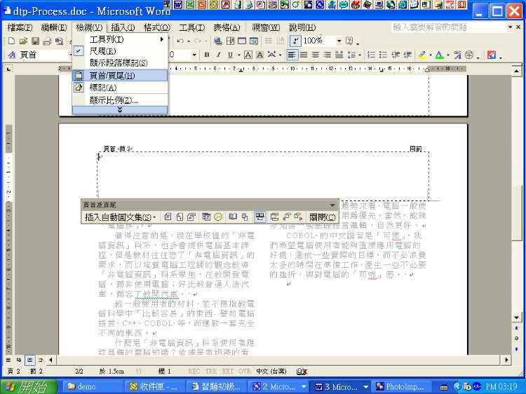Toggle Same as Previous (Link to Previous) button
526x394 pixels.
(259, 217)
